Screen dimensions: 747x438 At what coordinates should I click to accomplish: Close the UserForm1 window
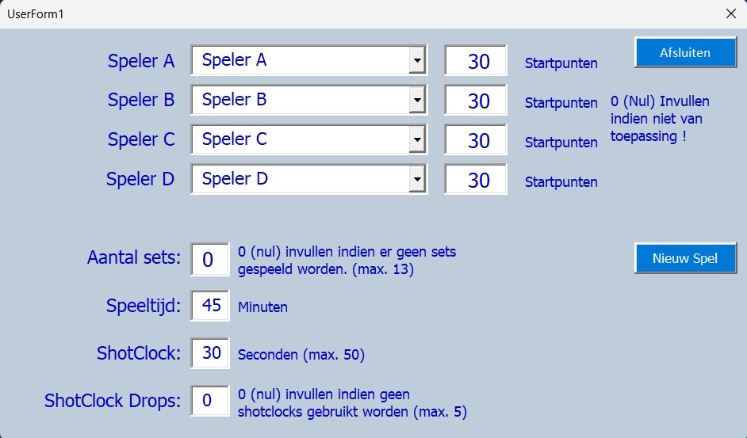coord(730,13)
